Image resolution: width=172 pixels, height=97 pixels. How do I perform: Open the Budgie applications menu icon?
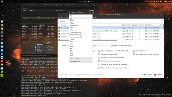[x=2, y=2]
